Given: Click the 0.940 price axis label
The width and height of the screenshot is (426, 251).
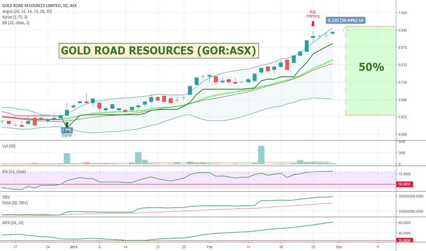Looking at the screenshot, I should (x=403, y=30).
